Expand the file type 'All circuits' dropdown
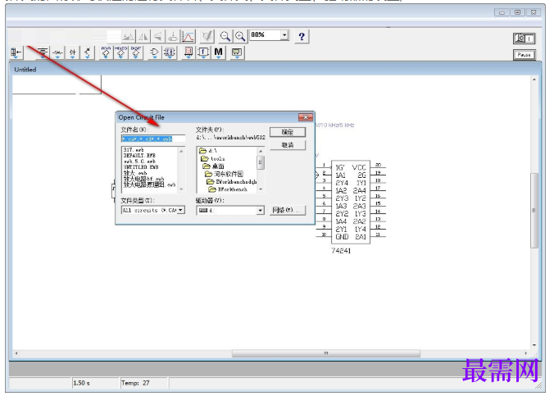554x396 pixels. (x=180, y=210)
